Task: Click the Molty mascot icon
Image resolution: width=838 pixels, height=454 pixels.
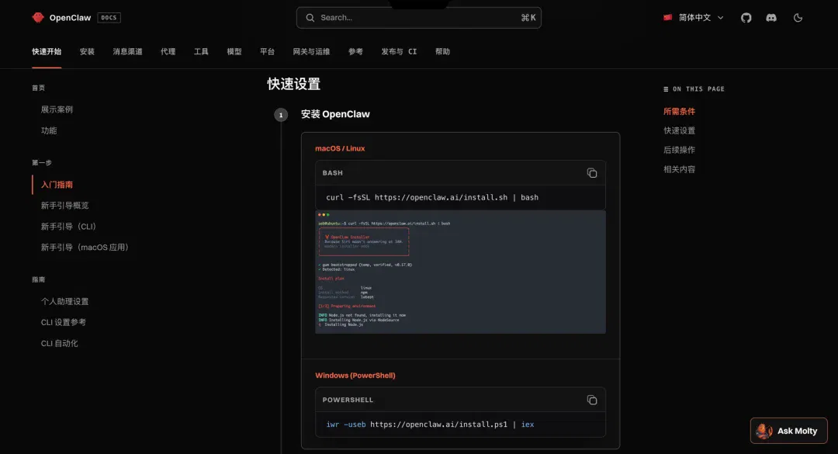Action: pos(764,431)
